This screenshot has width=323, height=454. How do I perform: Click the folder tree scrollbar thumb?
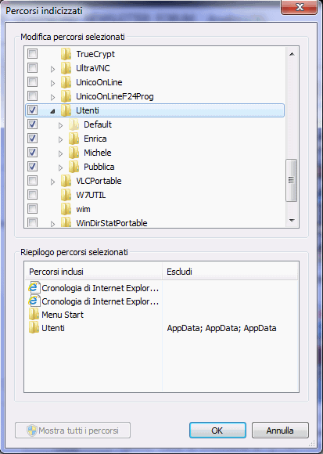(292, 180)
